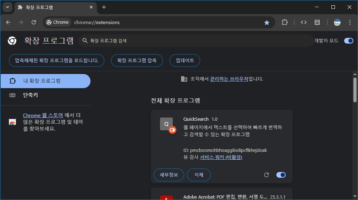
Task: Open a new tab with plus button
Action: coord(104,7)
